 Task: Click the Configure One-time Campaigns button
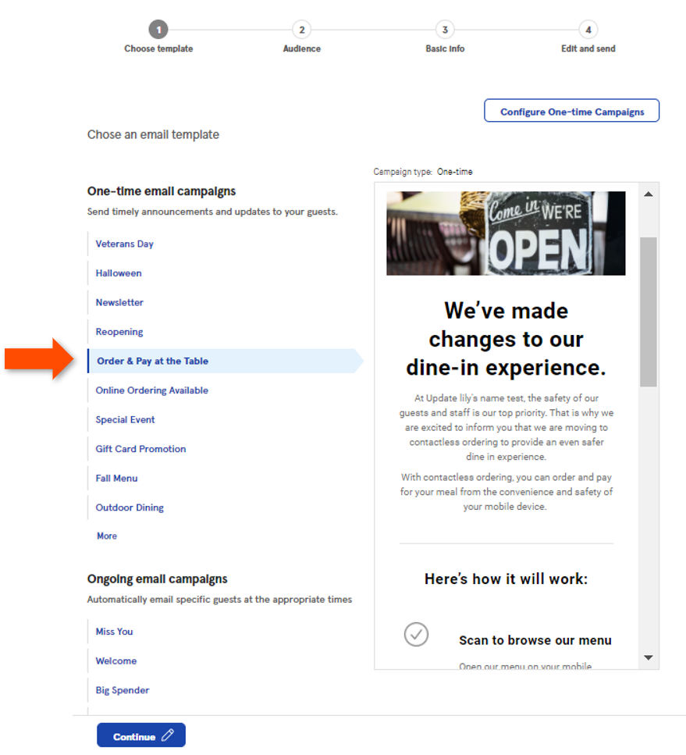click(x=571, y=110)
